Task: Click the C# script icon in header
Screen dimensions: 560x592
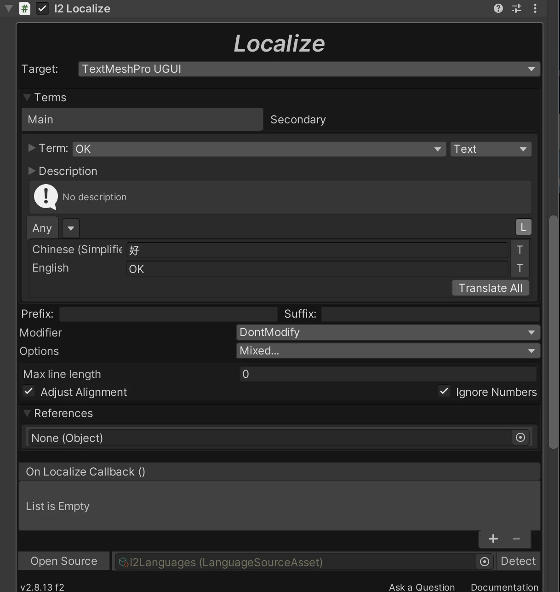Action: click(x=25, y=8)
